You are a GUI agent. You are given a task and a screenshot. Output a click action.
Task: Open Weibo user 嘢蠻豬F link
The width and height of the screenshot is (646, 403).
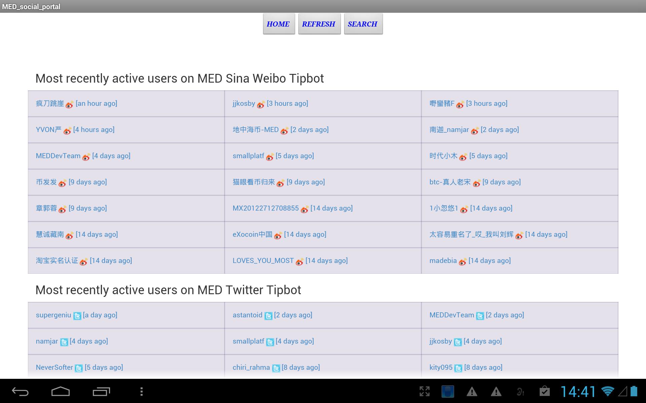click(x=442, y=103)
